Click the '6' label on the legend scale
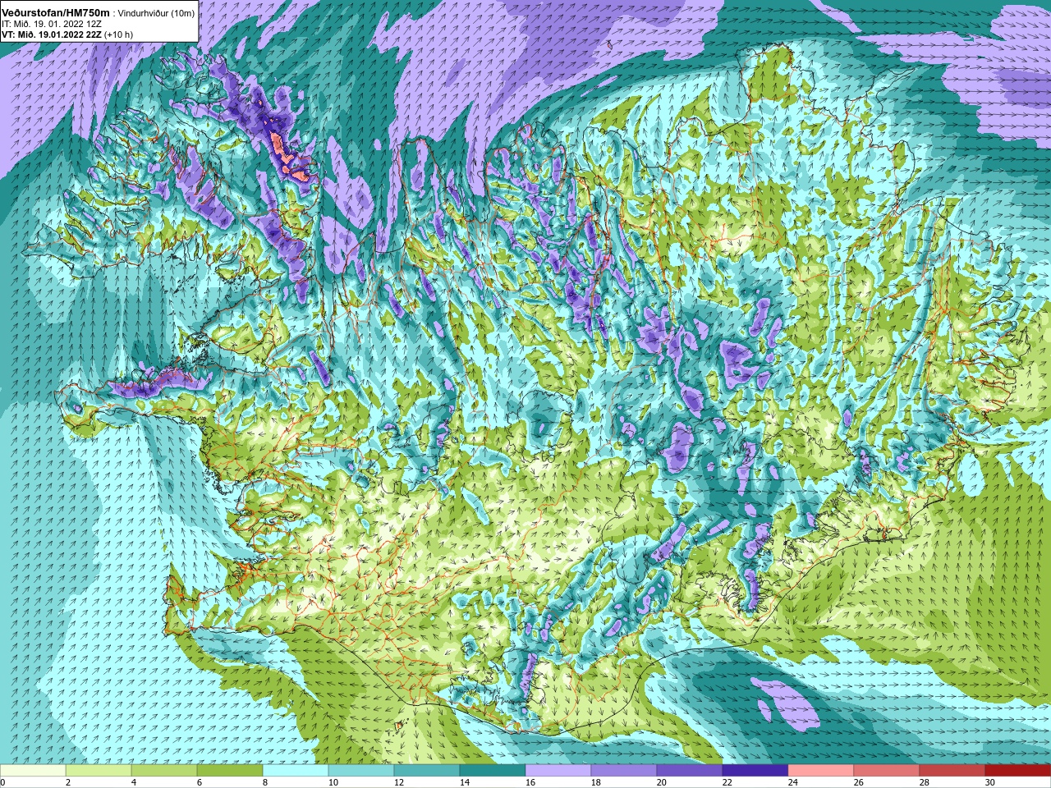The height and width of the screenshot is (788, 1051). pyautogui.click(x=200, y=782)
